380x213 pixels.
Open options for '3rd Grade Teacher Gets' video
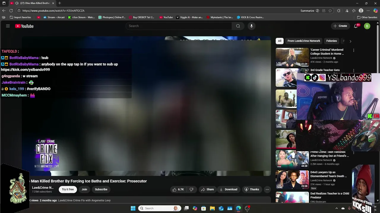(x=354, y=71)
